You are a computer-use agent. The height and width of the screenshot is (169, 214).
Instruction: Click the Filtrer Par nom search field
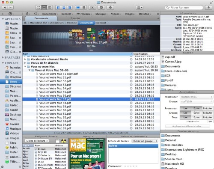click(x=184, y=7)
